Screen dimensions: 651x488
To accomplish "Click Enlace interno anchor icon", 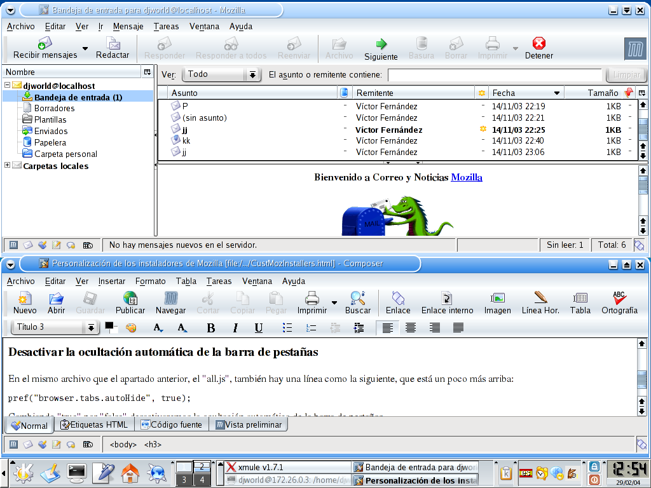I will pos(447,303).
